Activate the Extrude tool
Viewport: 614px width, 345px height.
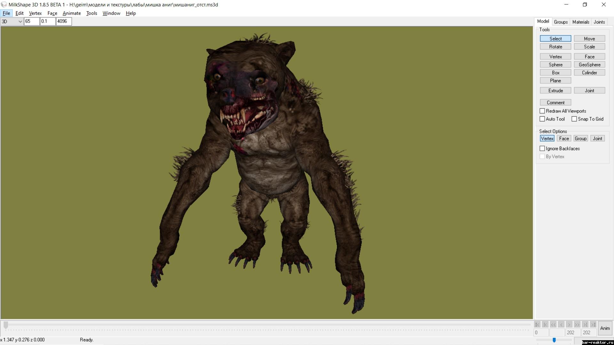(x=555, y=90)
